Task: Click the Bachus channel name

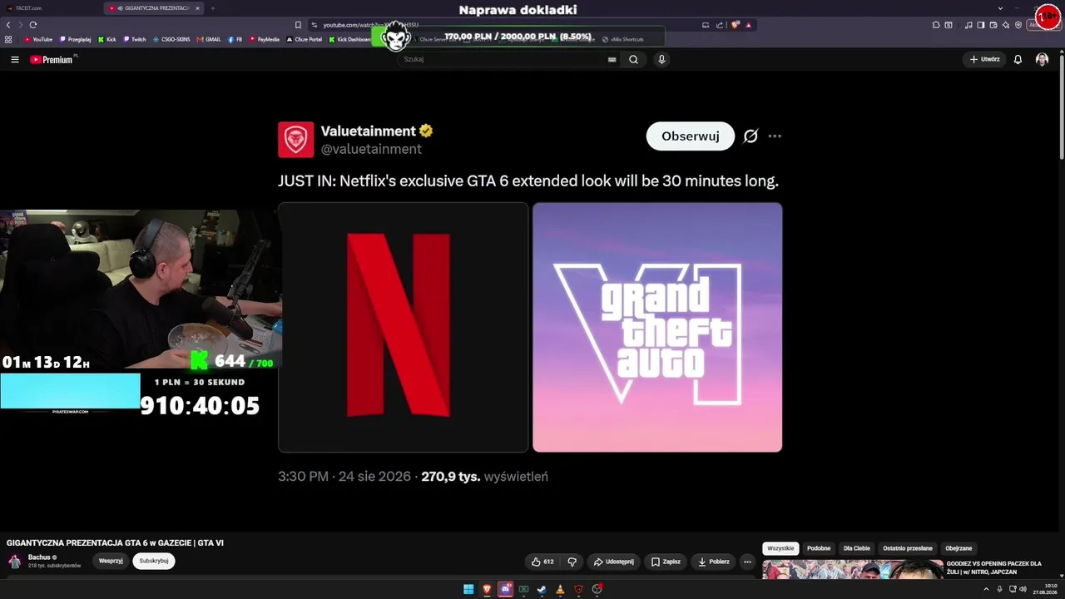Action: pyautogui.click(x=39, y=557)
